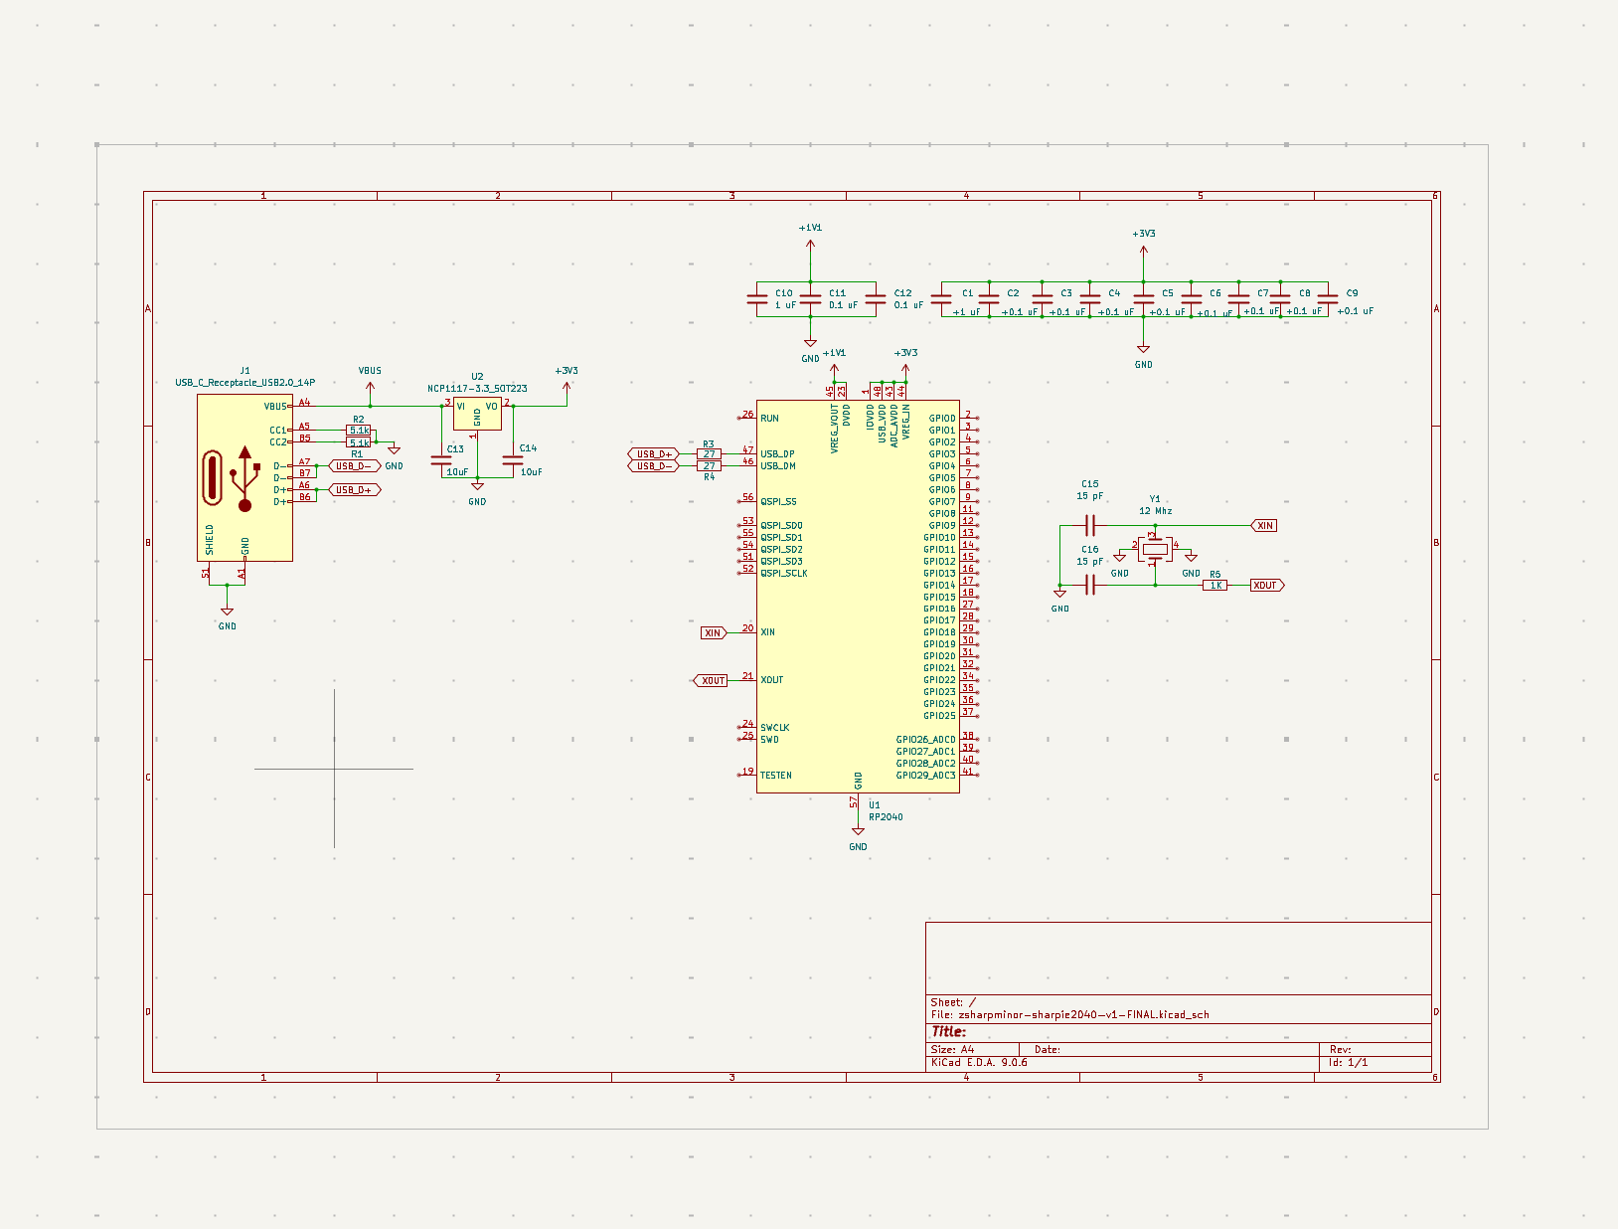This screenshot has width=1618, height=1229.
Task: Click the U2 NCP1117 regulator symbol
Action: 477,414
